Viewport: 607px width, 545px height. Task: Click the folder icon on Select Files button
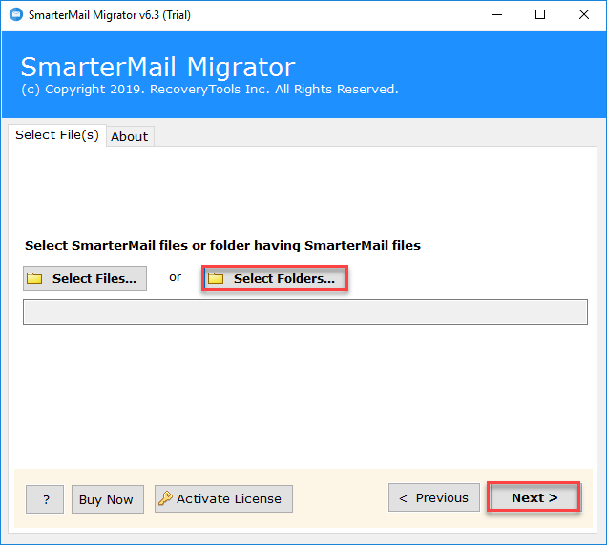[35, 278]
